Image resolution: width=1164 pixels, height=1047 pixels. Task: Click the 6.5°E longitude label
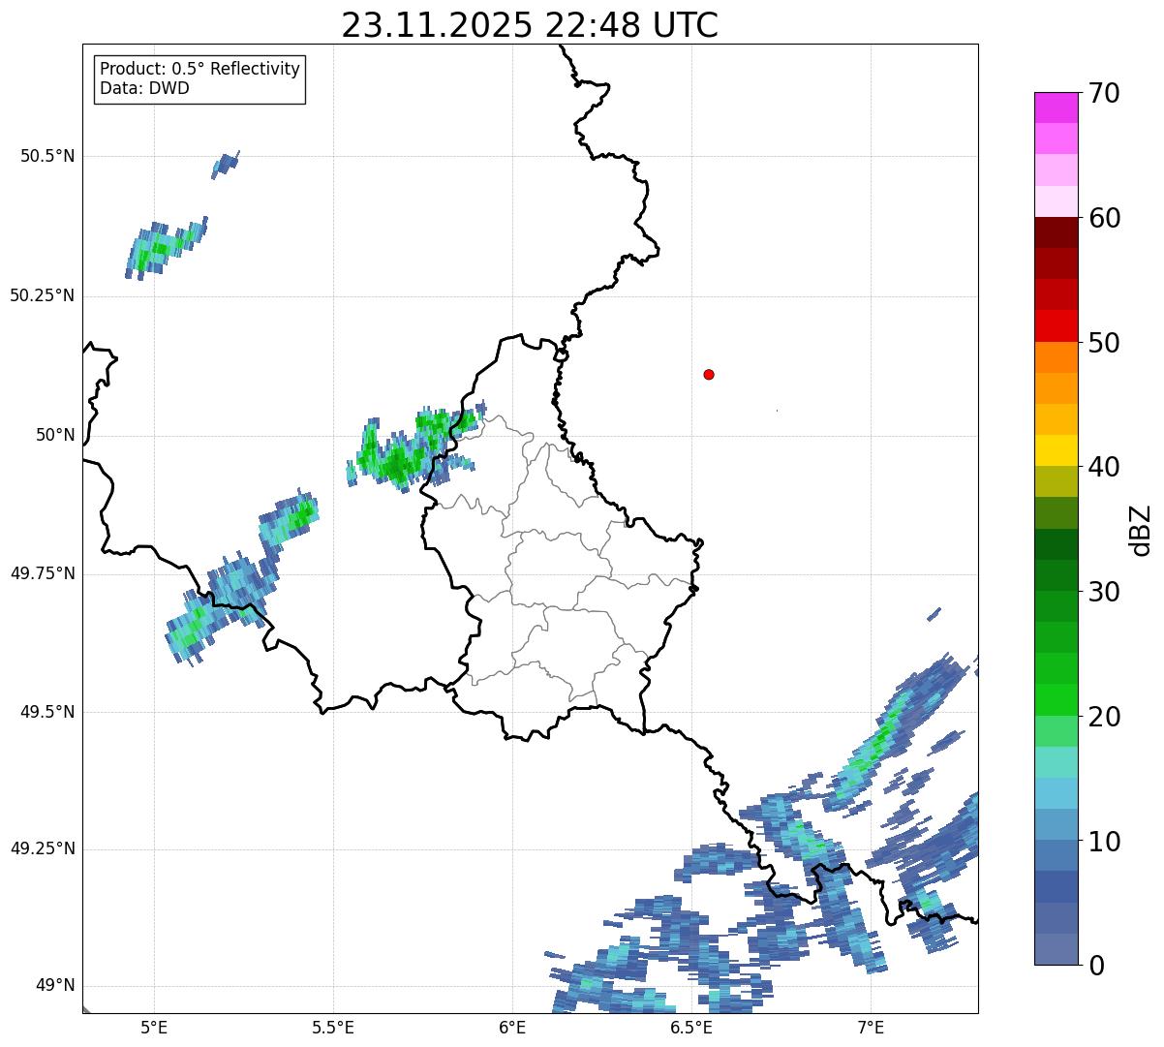692,1027
